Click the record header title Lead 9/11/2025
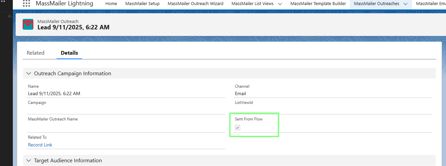446x166 pixels. pyautogui.click(x=73, y=27)
